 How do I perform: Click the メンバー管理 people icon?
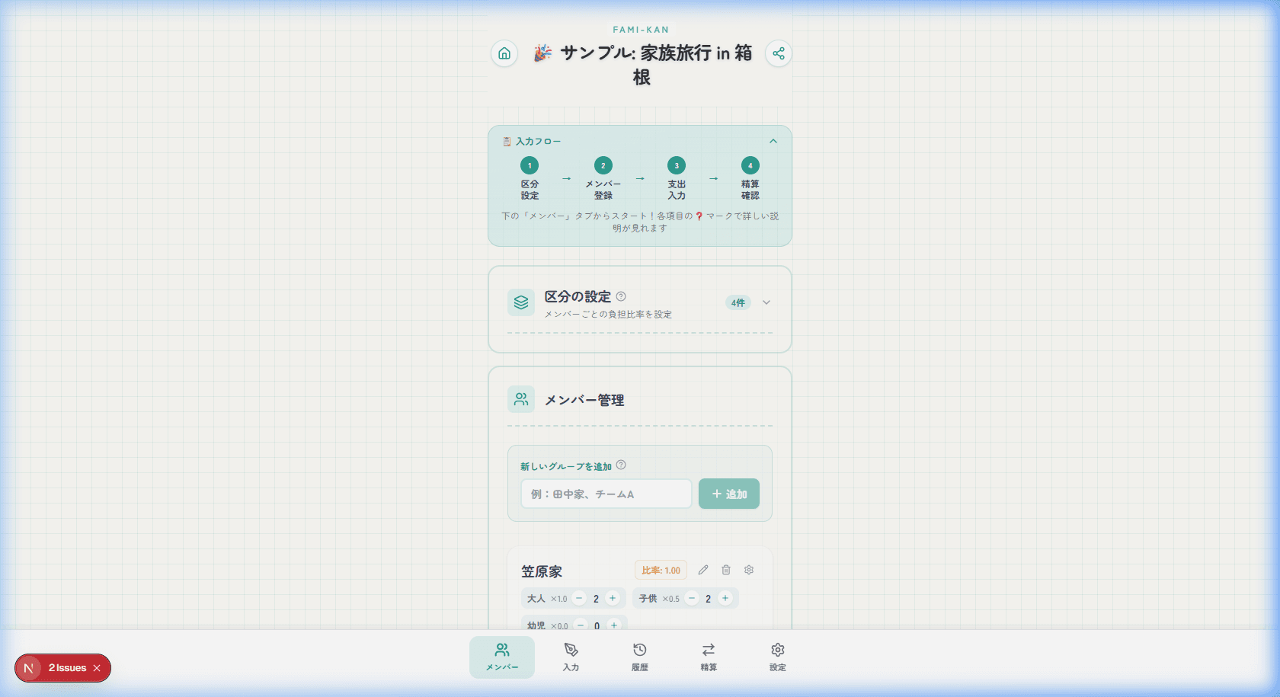[x=521, y=398]
